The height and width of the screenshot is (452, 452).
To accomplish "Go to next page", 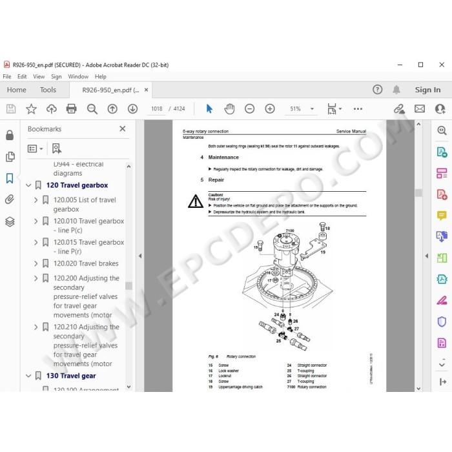I will [132, 109].
